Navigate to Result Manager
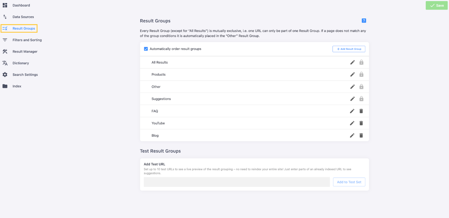This screenshot has width=449, height=218. point(25,52)
